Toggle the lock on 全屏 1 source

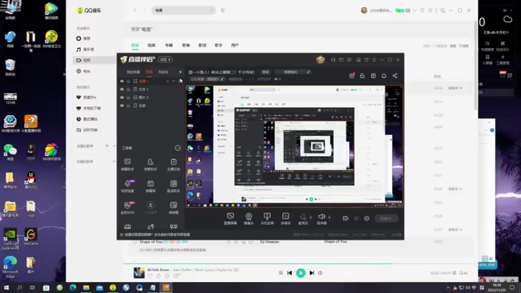point(128,81)
